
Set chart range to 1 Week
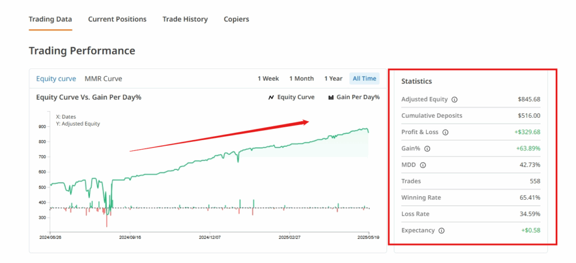click(x=268, y=79)
